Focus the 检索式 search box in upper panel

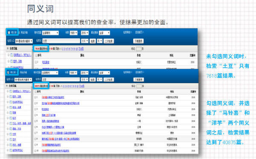pyautogui.click(x=61, y=41)
